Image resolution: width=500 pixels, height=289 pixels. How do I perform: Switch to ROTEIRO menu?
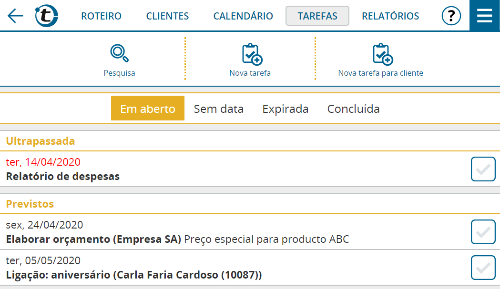(101, 16)
